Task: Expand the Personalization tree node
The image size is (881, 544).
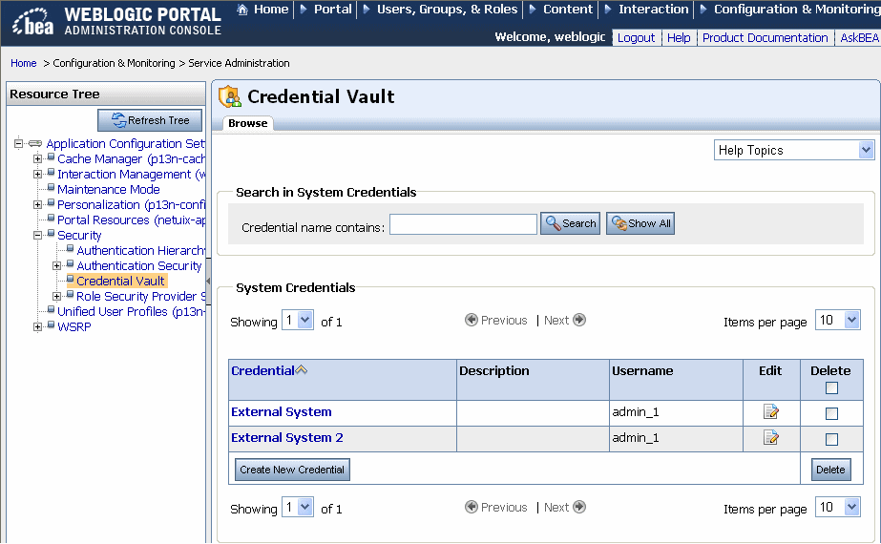Action: [37, 204]
